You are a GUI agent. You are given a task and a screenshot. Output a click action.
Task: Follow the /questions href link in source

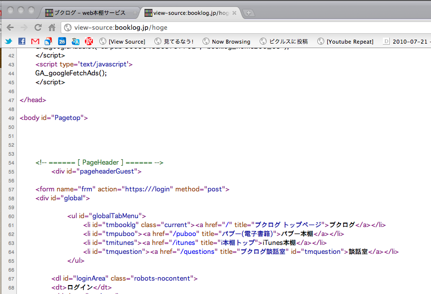click(x=199, y=251)
